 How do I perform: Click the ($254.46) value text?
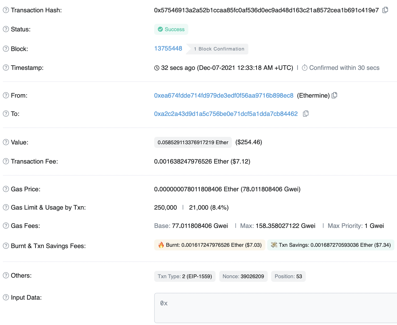pos(249,142)
